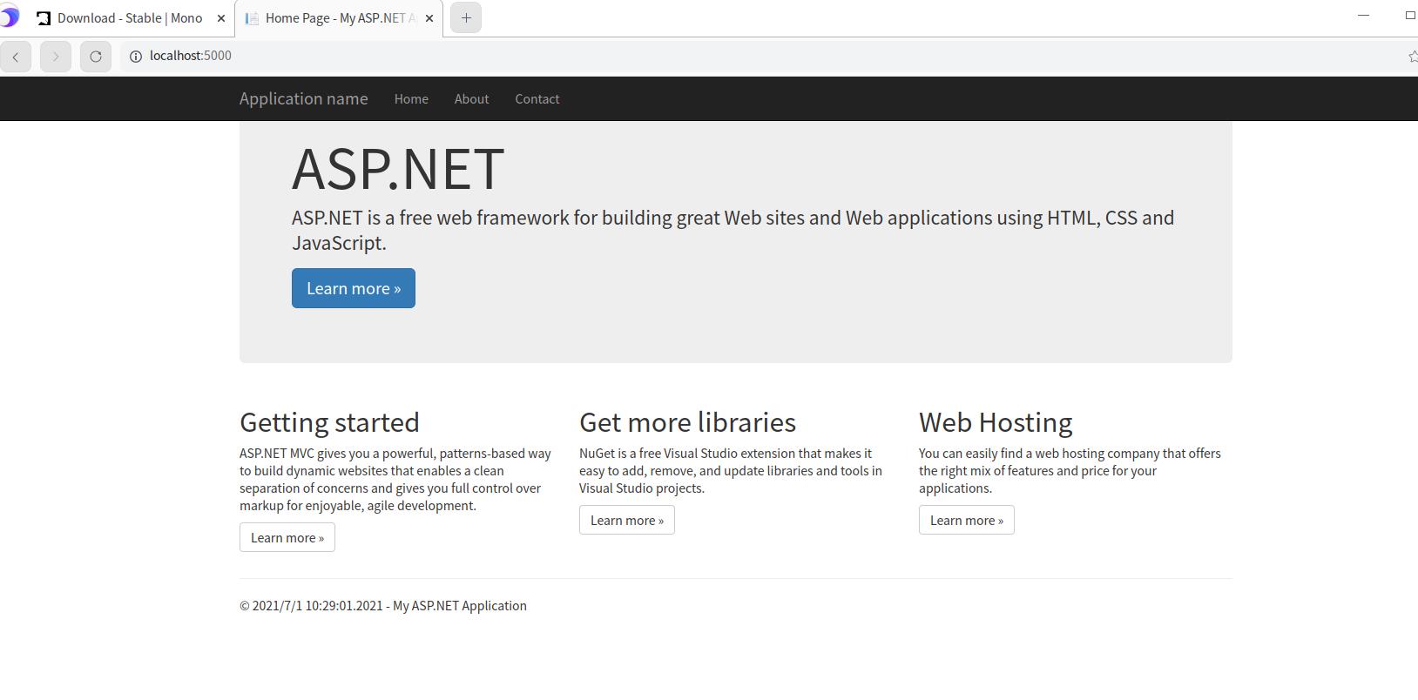Close the Download - Stable Mono tab
Screen dimensions: 1418x700
coord(221,18)
